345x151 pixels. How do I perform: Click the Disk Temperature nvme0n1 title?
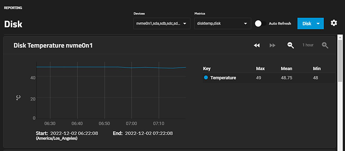[x=53, y=45]
